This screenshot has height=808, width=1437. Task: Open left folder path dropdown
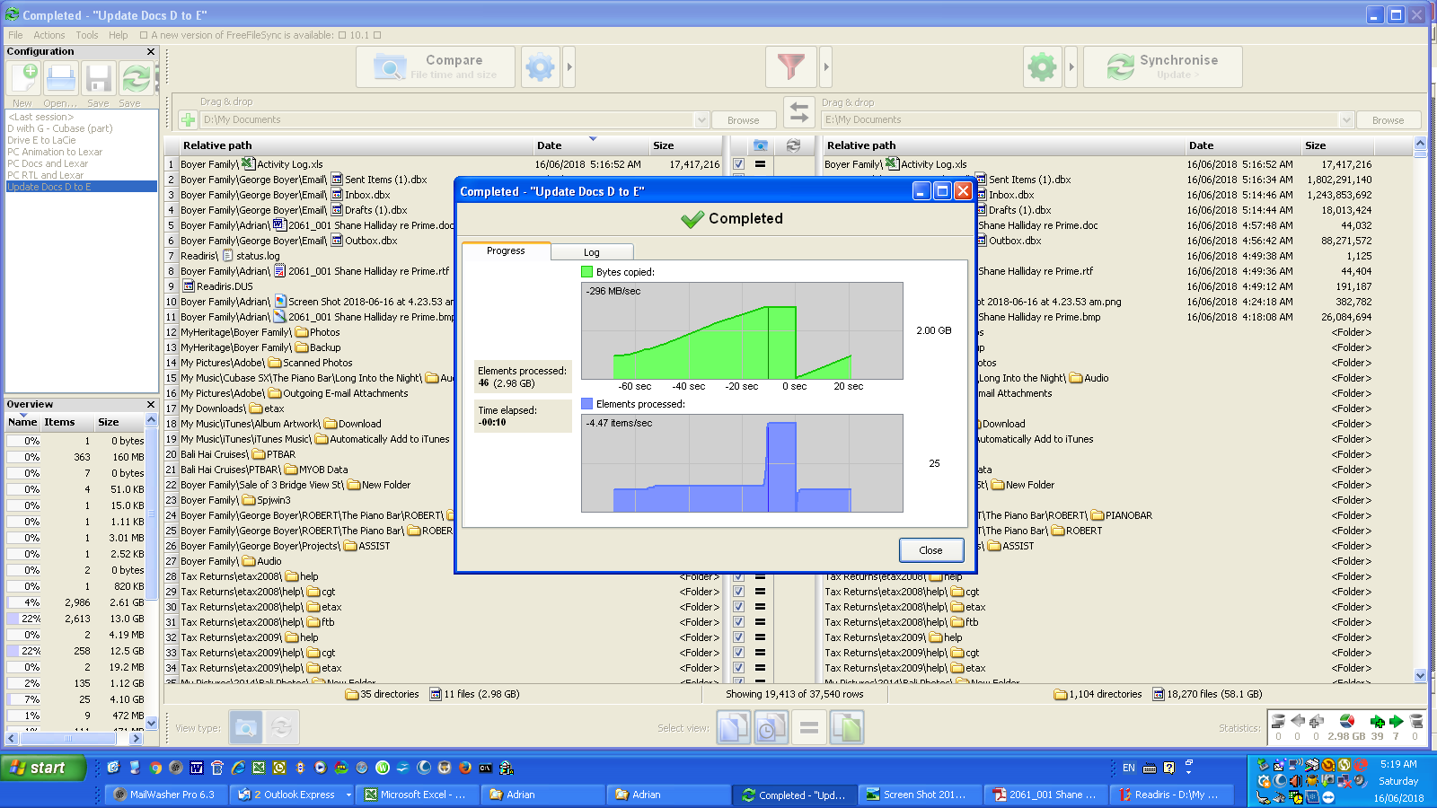701,119
